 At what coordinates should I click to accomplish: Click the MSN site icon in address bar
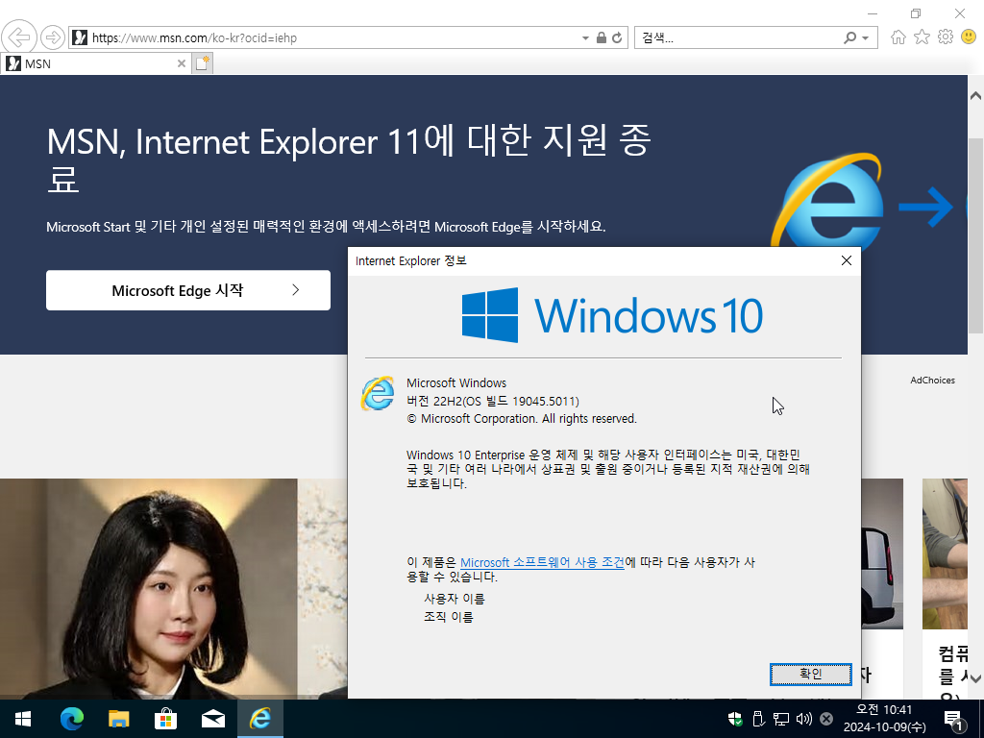pos(80,37)
